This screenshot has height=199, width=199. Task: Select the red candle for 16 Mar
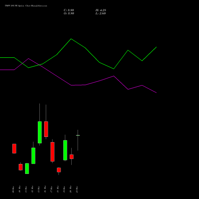pyautogui.click(x=46, y=129)
